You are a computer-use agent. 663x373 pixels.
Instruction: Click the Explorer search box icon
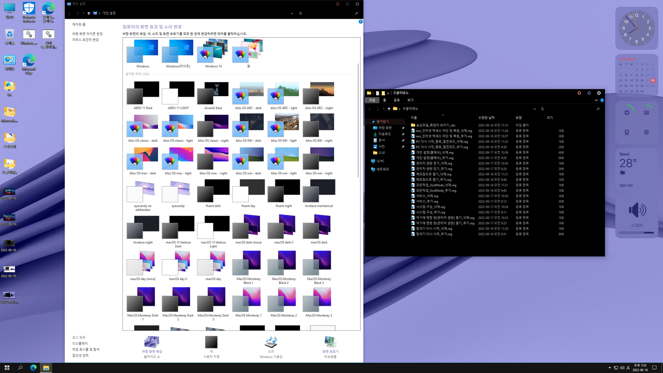click(x=598, y=109)
